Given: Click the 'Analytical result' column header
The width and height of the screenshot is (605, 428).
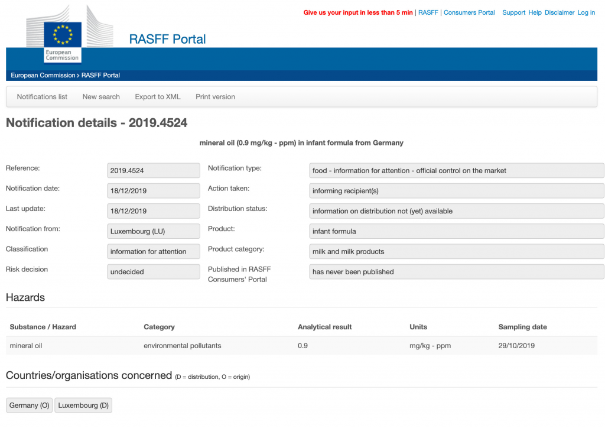Looking at the screenshot, I should (x=324, y=327).
